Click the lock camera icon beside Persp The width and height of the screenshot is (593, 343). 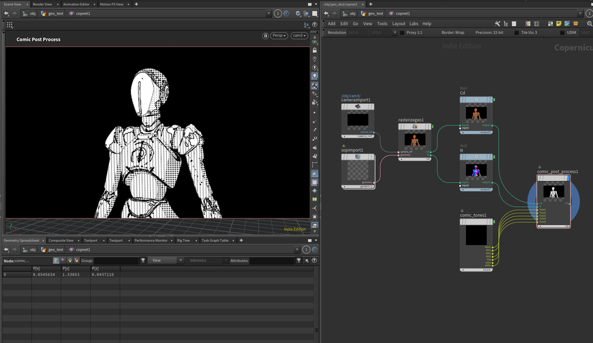[266, 35]
